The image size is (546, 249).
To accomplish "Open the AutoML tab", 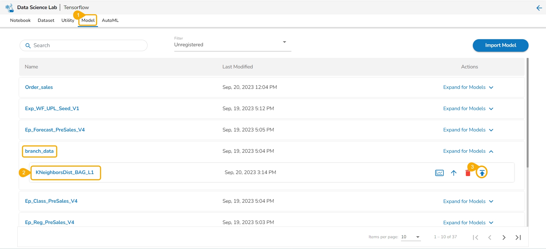I will pos(110,20).
